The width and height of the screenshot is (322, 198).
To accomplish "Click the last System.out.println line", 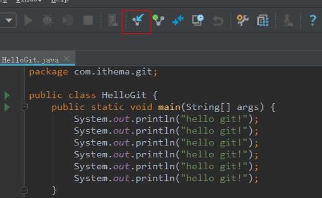I will coord(166,178).
